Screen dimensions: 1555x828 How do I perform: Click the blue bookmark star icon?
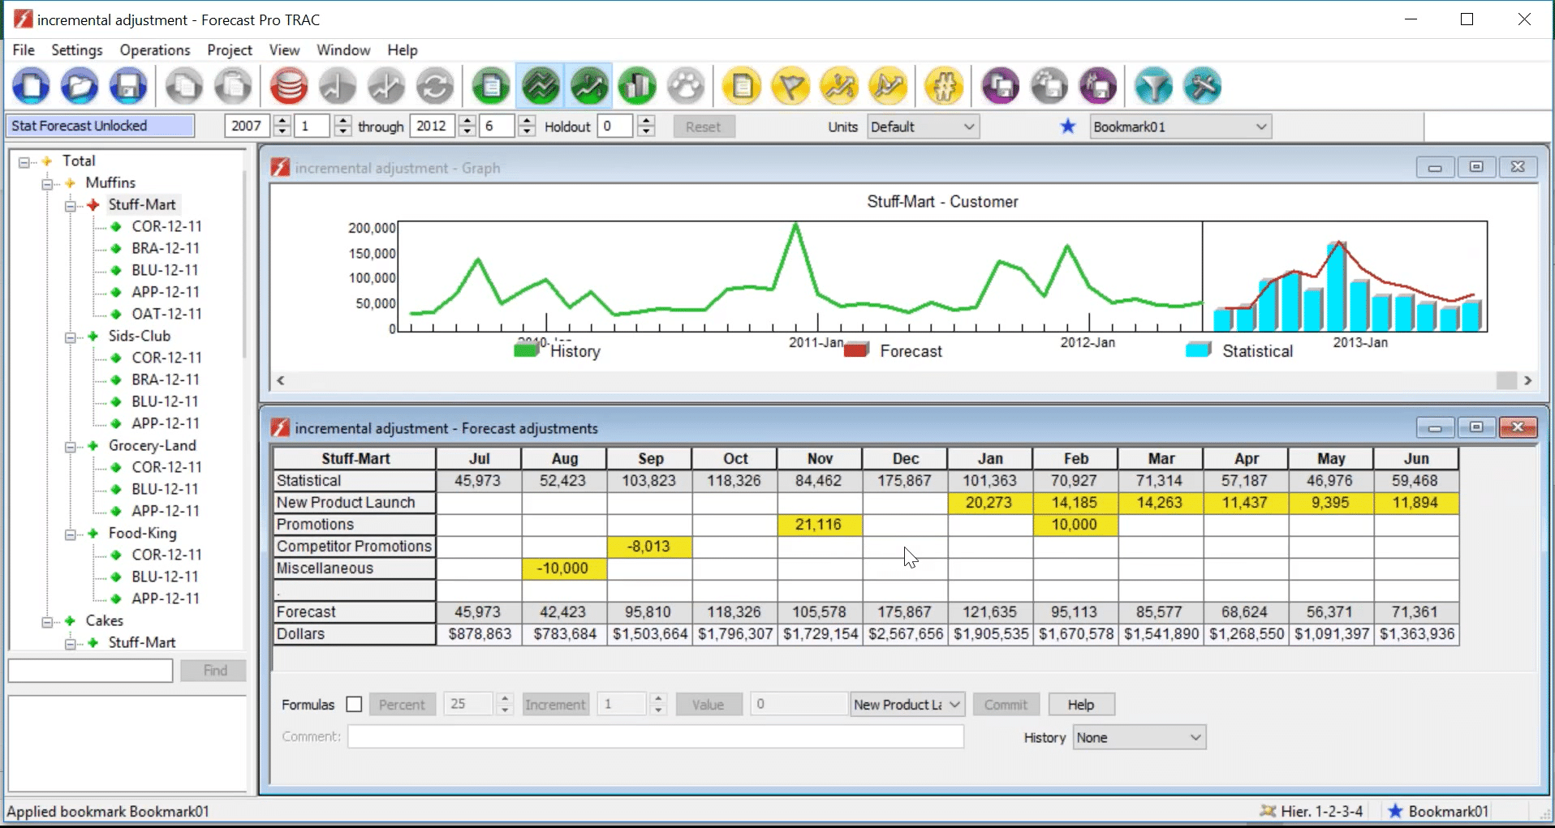(1068, 127)
